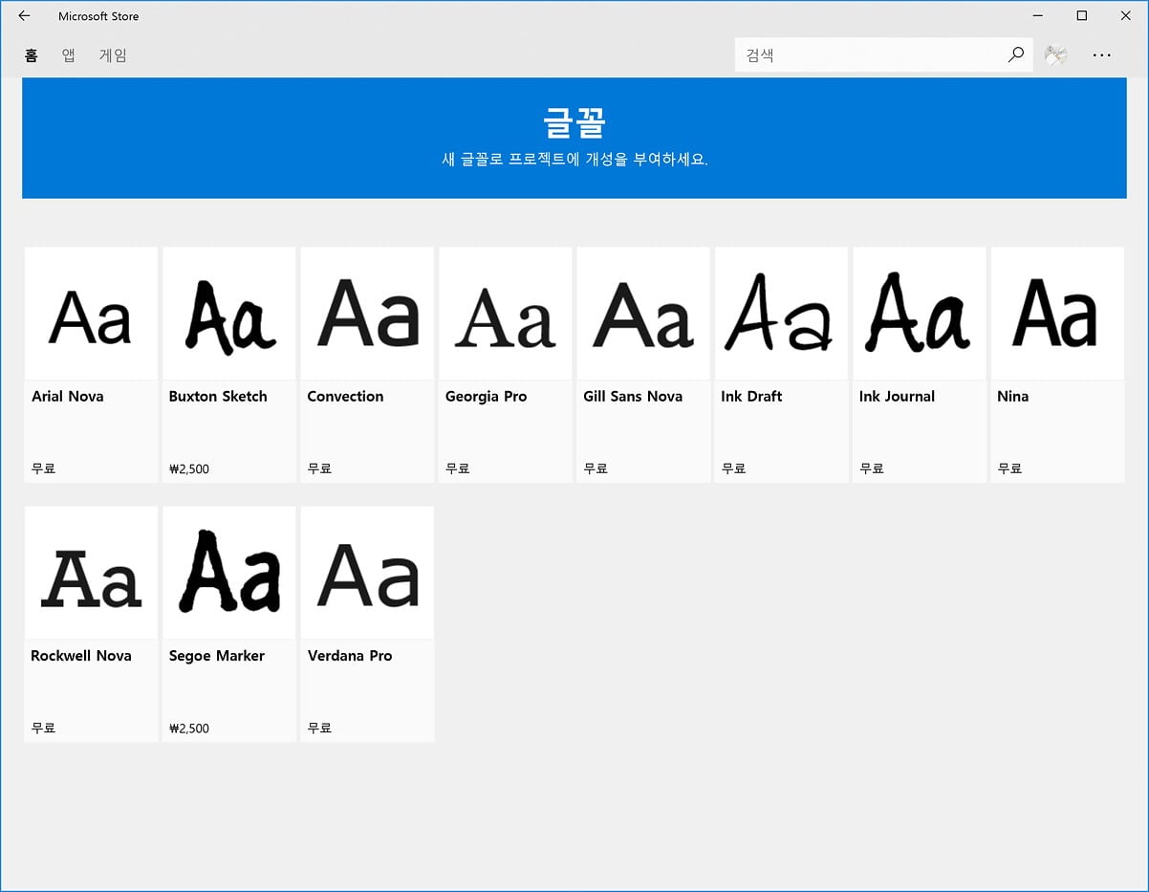Viewport: 1149px width, 892px height.
Task: Open the Verdana Pro font preview
Action: pos(367,573)
